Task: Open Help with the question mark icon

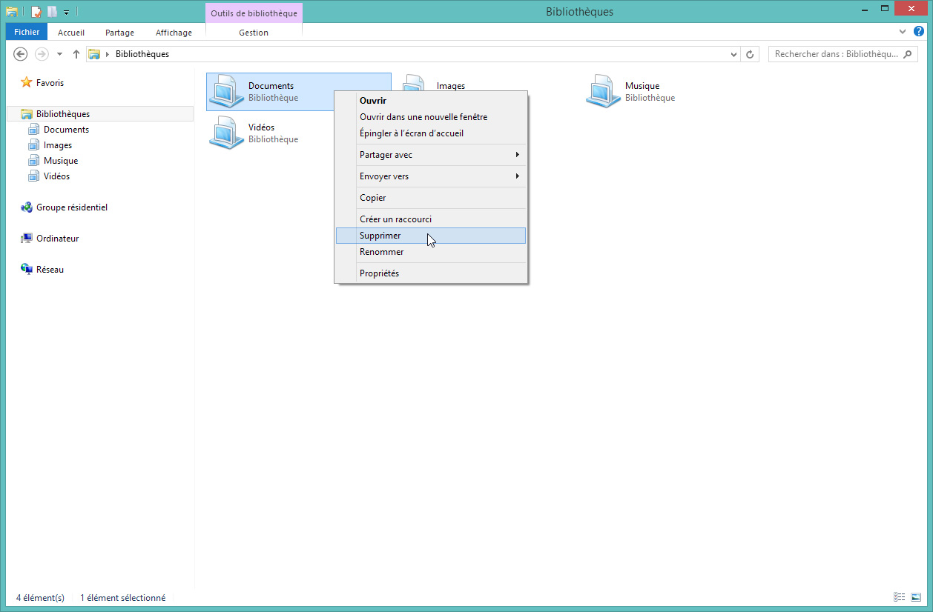Action: point(918,32)
